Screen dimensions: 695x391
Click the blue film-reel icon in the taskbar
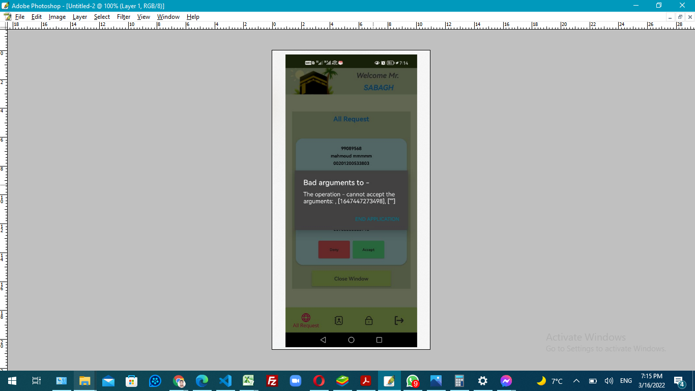point(155,381)
